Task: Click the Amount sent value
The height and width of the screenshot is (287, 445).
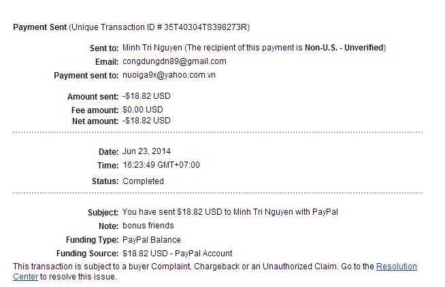Action: click(146, 97)
